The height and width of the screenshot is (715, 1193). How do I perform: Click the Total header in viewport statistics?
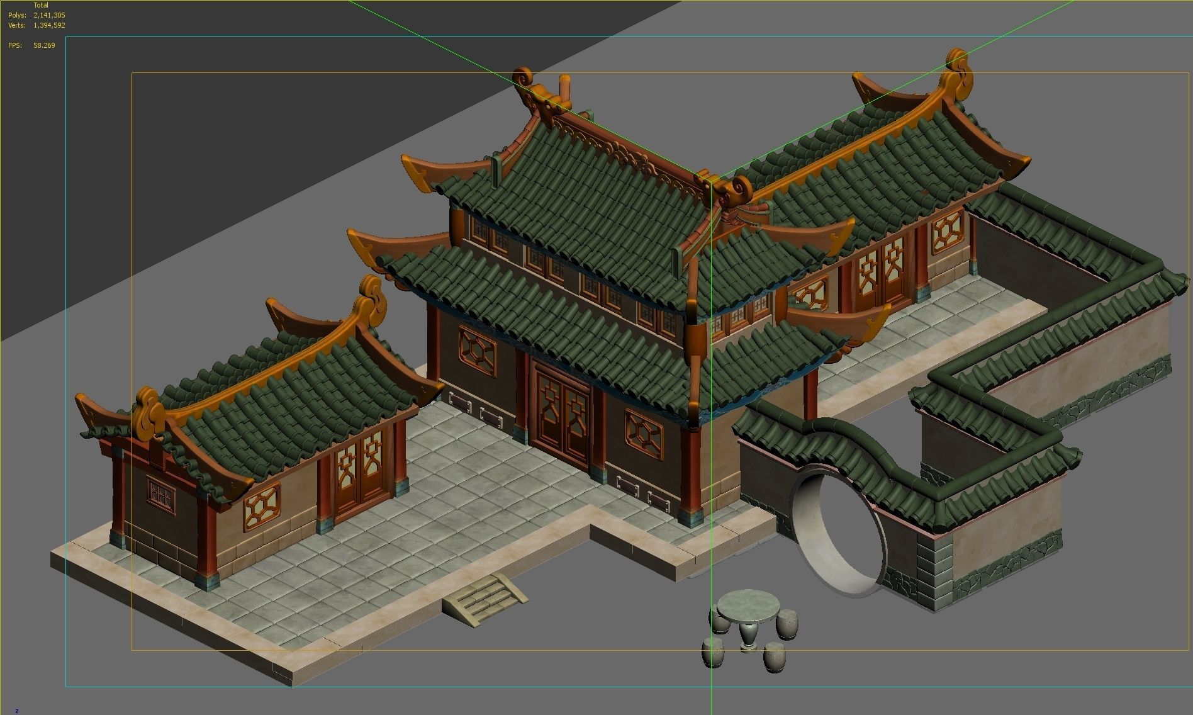41,5
